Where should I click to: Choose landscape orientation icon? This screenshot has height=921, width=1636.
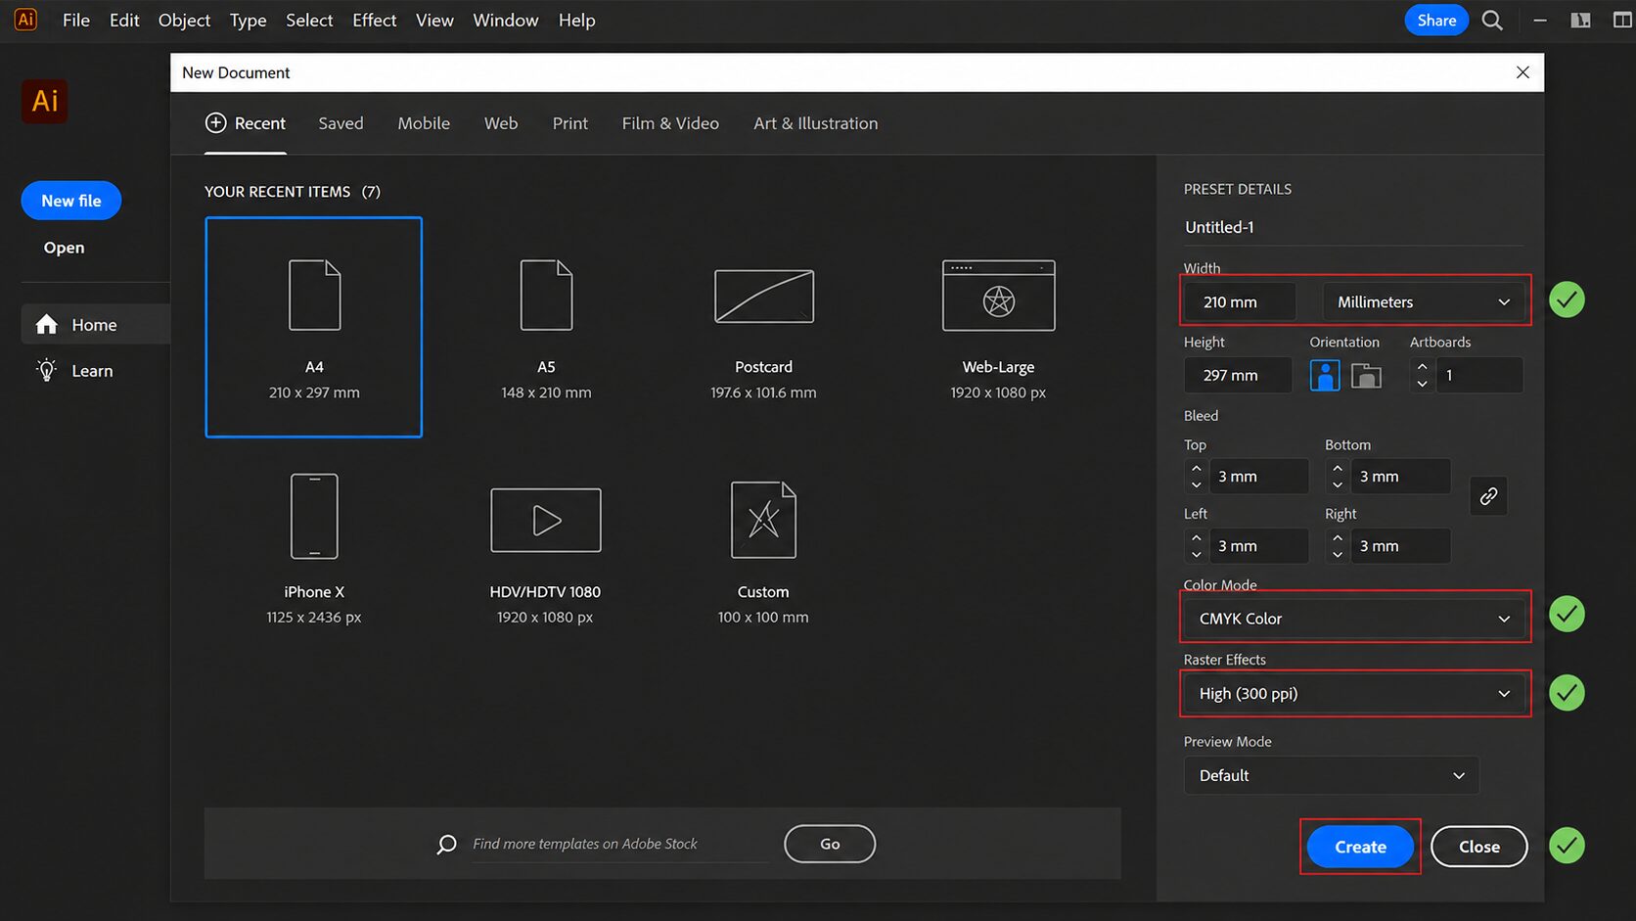[x=1366, y=375]
